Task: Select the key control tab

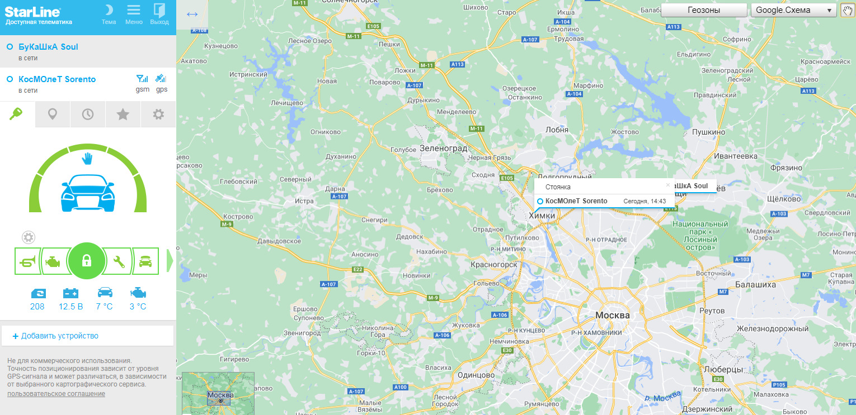Action: 17,114
